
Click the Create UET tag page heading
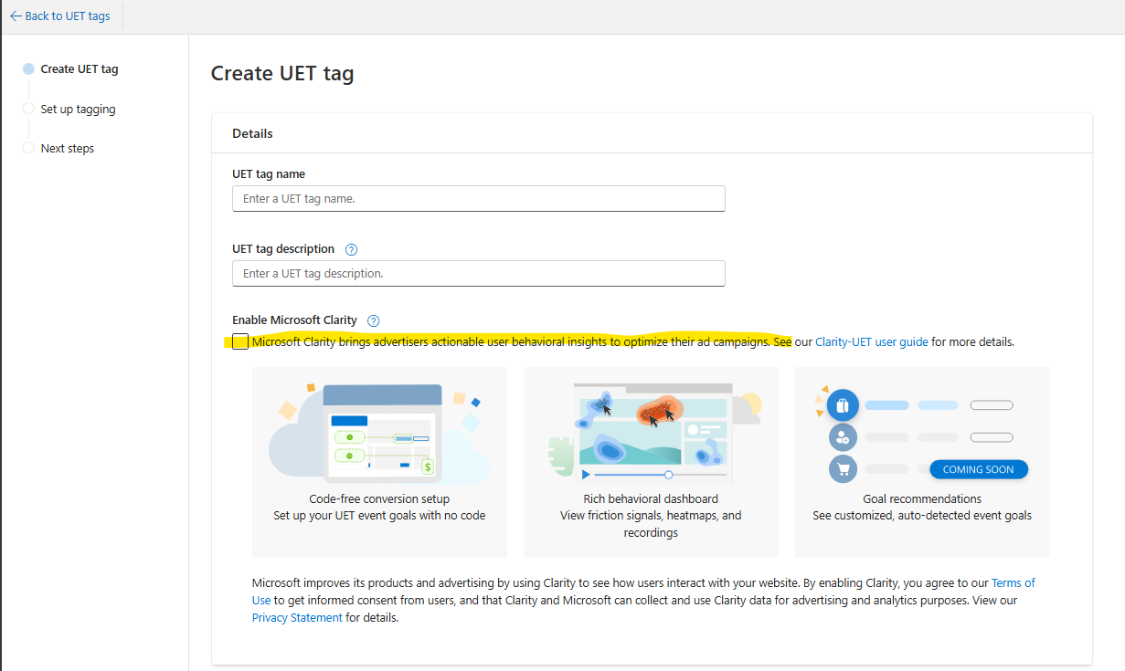(x=282, y=74)
